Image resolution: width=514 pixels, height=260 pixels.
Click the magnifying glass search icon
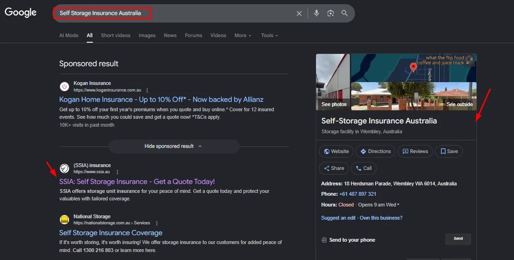click(345, 13)
